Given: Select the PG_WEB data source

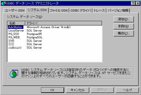Looking at the screenshot, I should click(14, 38).
